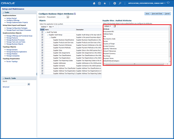
Task: Collapse the Search: Tasks panel
Action: coord(3,78)
